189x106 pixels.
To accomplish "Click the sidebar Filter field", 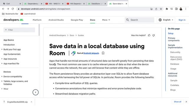I will point(19,30).
